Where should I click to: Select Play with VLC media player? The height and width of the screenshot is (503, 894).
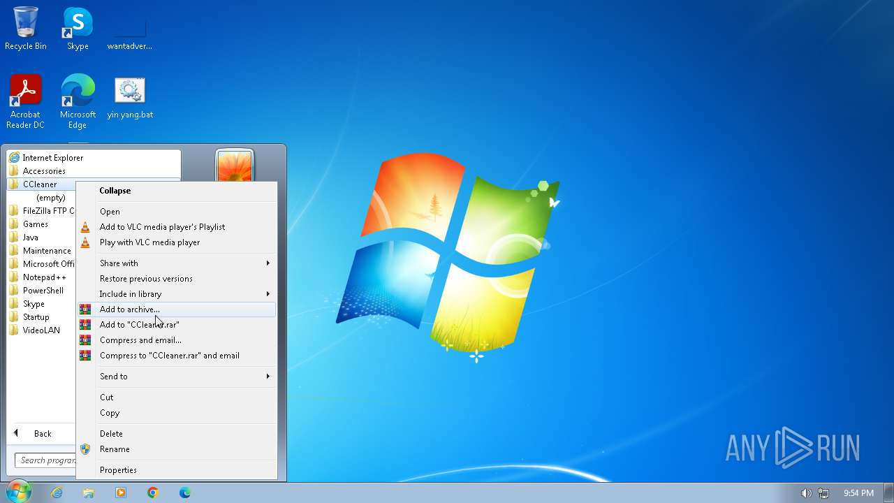tap(177, 242)
